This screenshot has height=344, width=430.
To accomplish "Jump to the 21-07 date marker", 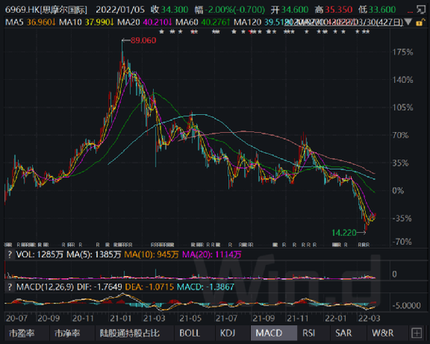I will [x=226, y=318].
